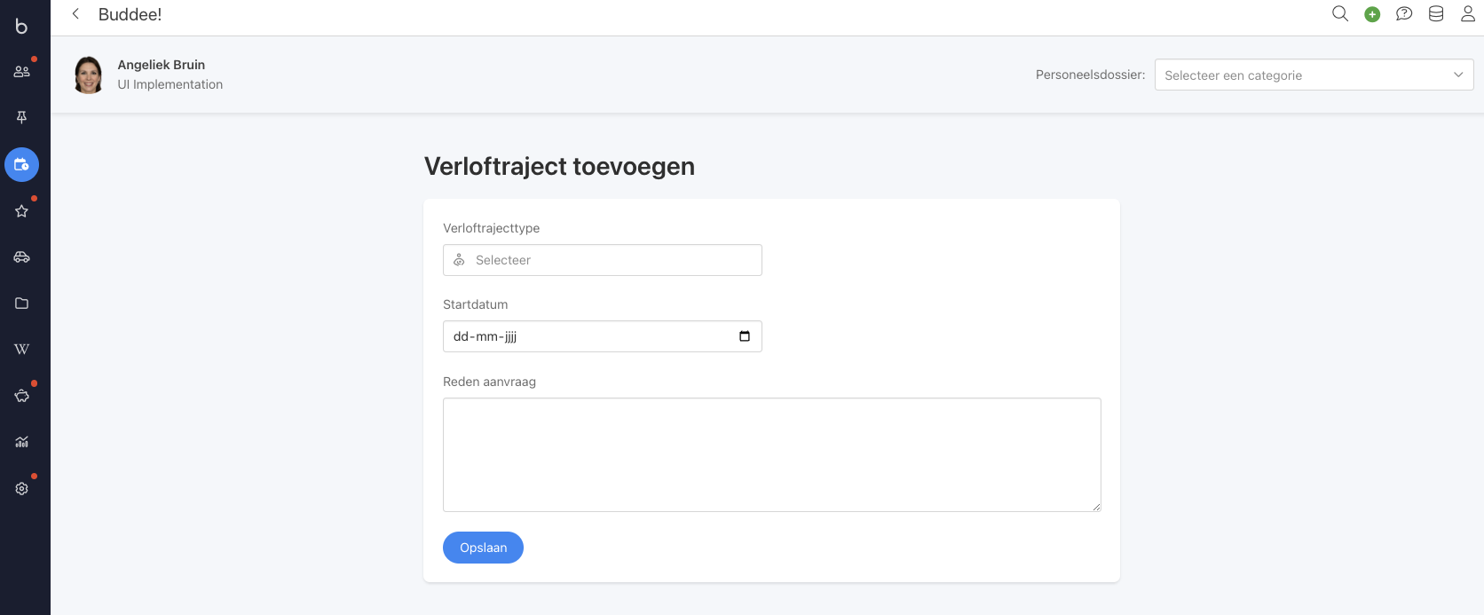Image resolution: width=1484 pixels, height=615 pixels.
Task: Click the Buddee logo in the sidebar
Action: [21, 26]
